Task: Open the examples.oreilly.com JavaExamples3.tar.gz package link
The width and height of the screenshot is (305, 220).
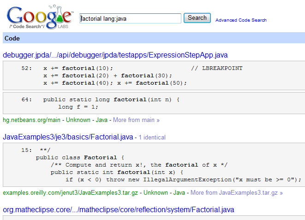Action: (x=70, y=193)
